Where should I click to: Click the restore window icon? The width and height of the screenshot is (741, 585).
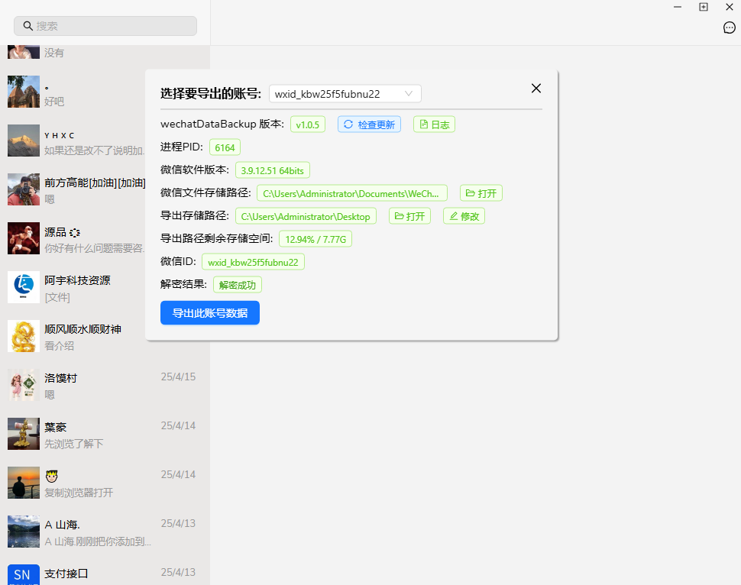click(703, 7)
